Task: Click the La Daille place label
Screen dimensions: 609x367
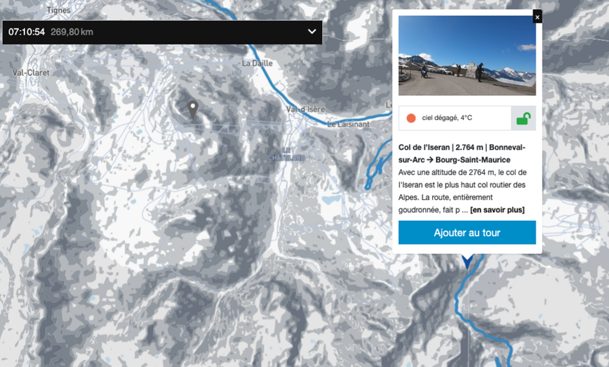Action: click(x=257, y=63)
